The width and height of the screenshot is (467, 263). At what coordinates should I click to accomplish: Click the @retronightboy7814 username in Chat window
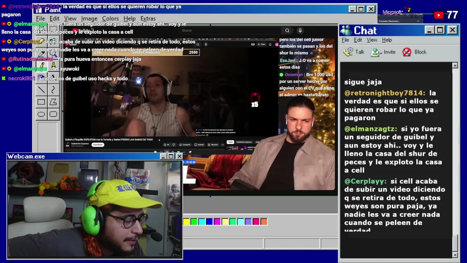tap(385, 93)
